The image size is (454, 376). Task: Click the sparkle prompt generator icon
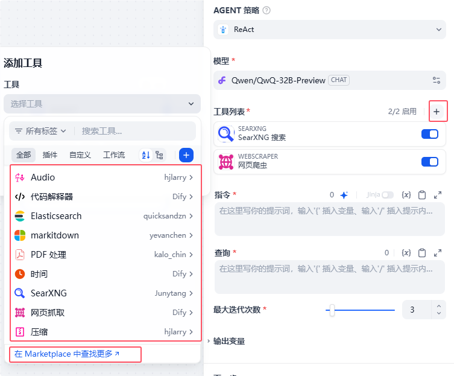coord(344,195)
